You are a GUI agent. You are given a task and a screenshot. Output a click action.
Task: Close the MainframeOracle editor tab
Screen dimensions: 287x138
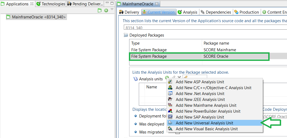(x=157, y=4)
